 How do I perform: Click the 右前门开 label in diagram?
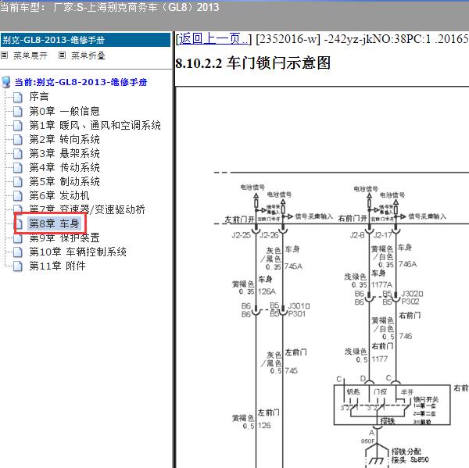pyautogui.click(x=353, y=218)
